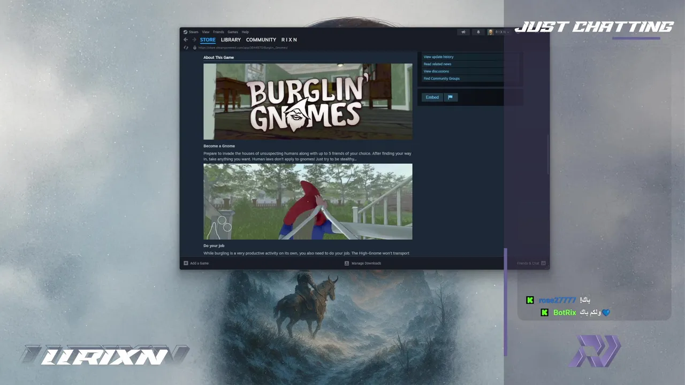The height and width of the screenshot is (385, 685).
Task: Click the gnome with shears image
Action: click(308, 202)
